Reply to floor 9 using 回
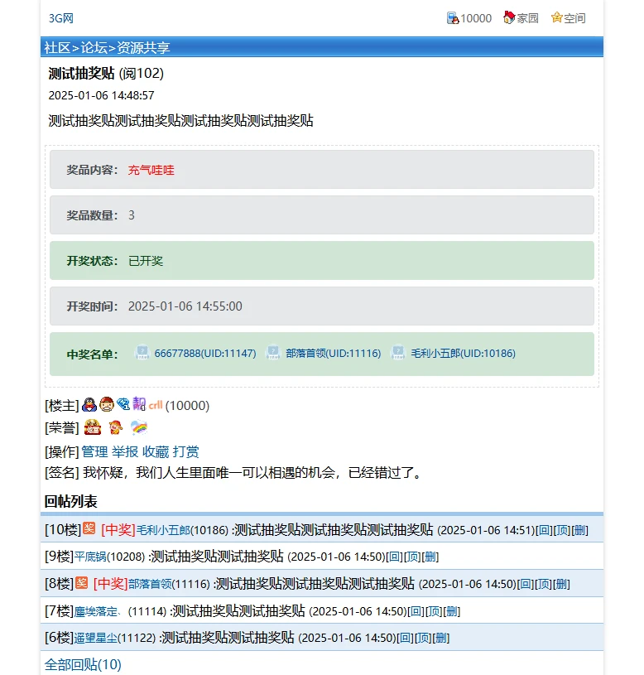 [395, 557]
